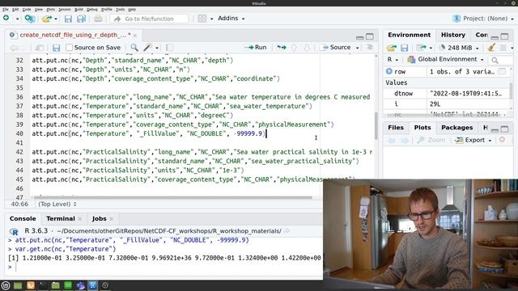The image size is (518, 291).
Task: Select the Terminal tab
Action: tap(61, 218)
